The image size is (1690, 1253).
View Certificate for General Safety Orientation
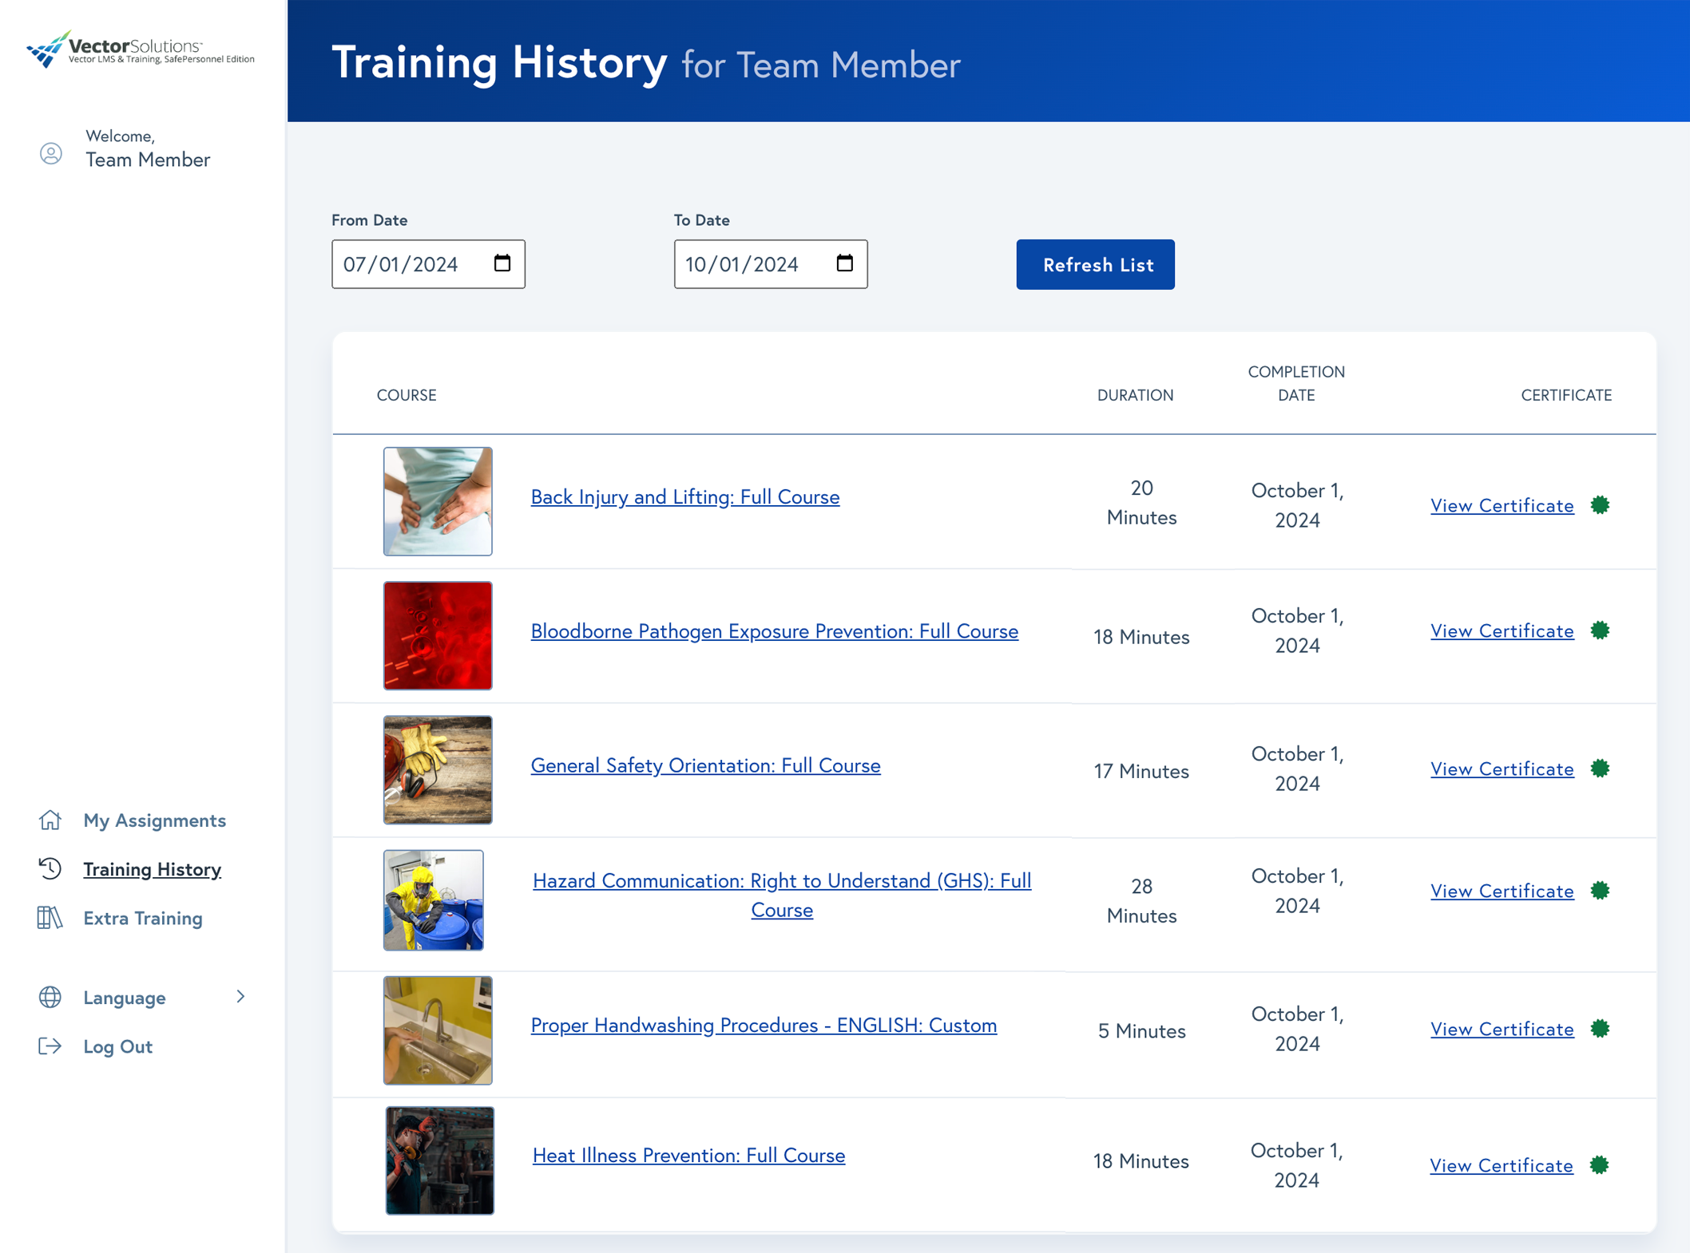(1502, 769)
